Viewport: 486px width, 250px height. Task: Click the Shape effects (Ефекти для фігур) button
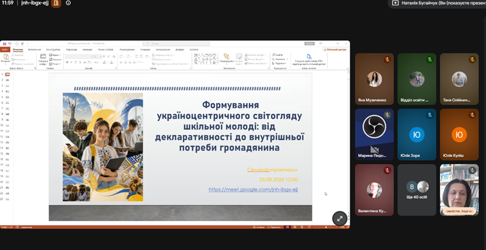click(256, 63)
